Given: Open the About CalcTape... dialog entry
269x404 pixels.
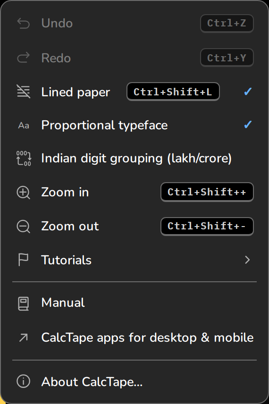Looking at the screenshot, I should tap(134, 382).
